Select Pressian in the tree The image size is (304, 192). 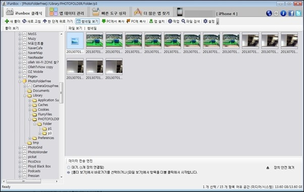tap(33, 176)
